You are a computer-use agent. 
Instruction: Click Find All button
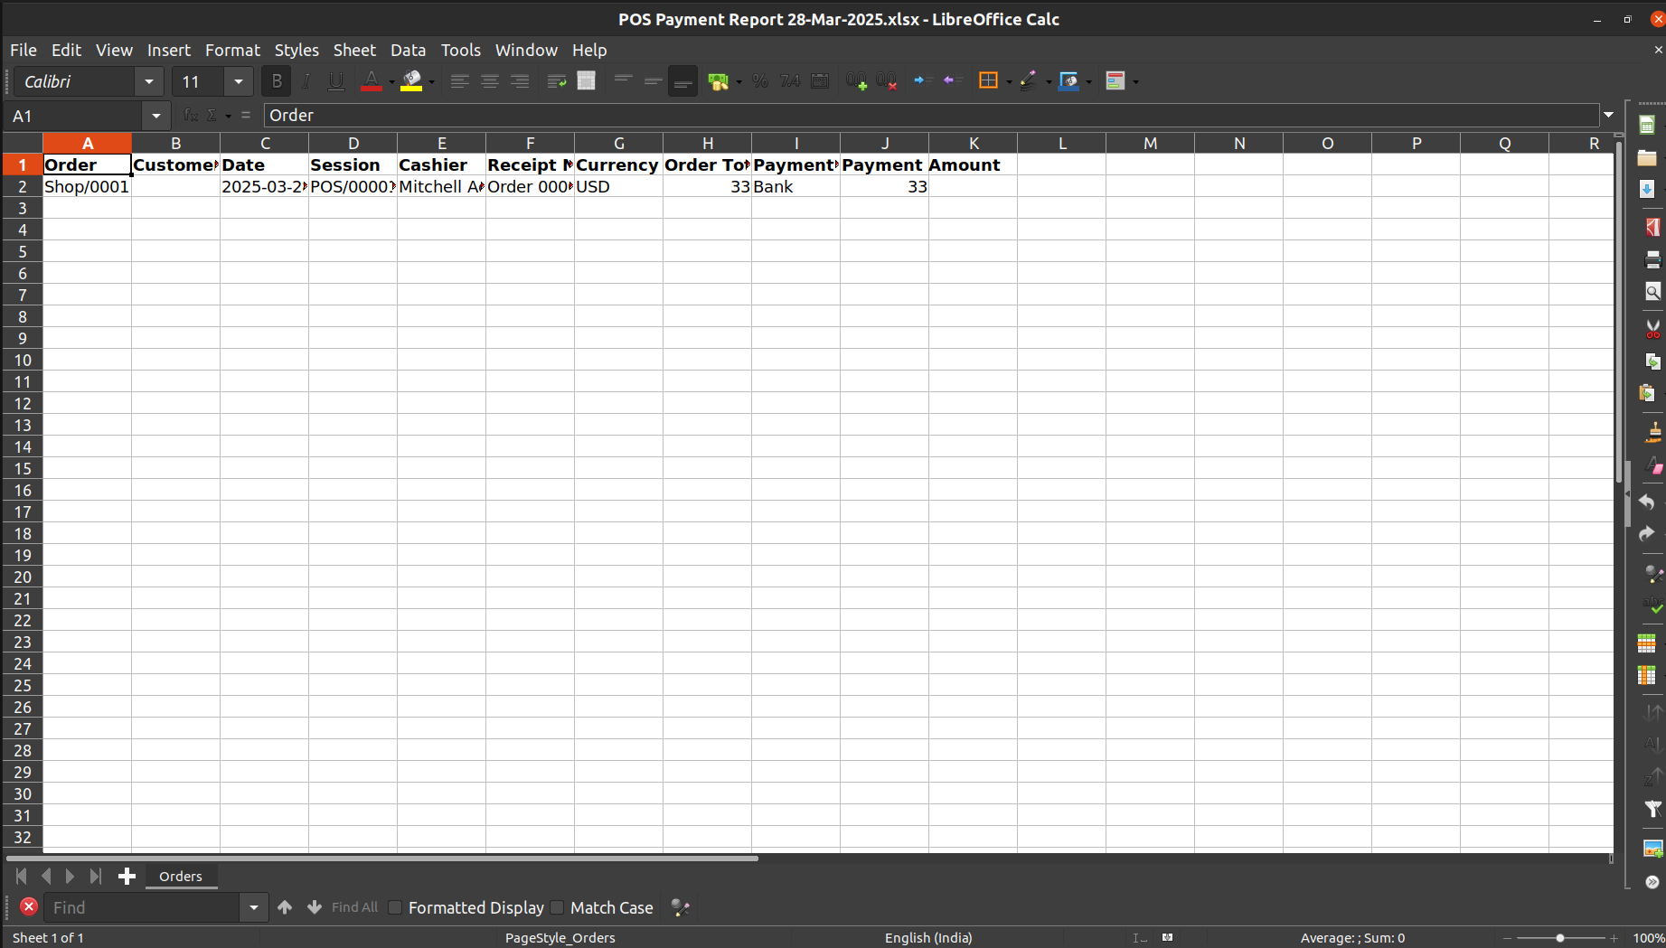tap(354, 907)
